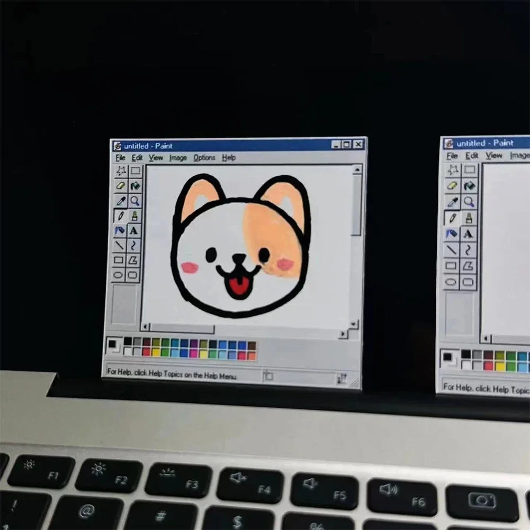Open the Image menu in left Paint window

coord(178,158)
